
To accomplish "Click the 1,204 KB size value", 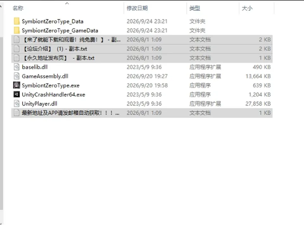I will [x=260, y=94].
